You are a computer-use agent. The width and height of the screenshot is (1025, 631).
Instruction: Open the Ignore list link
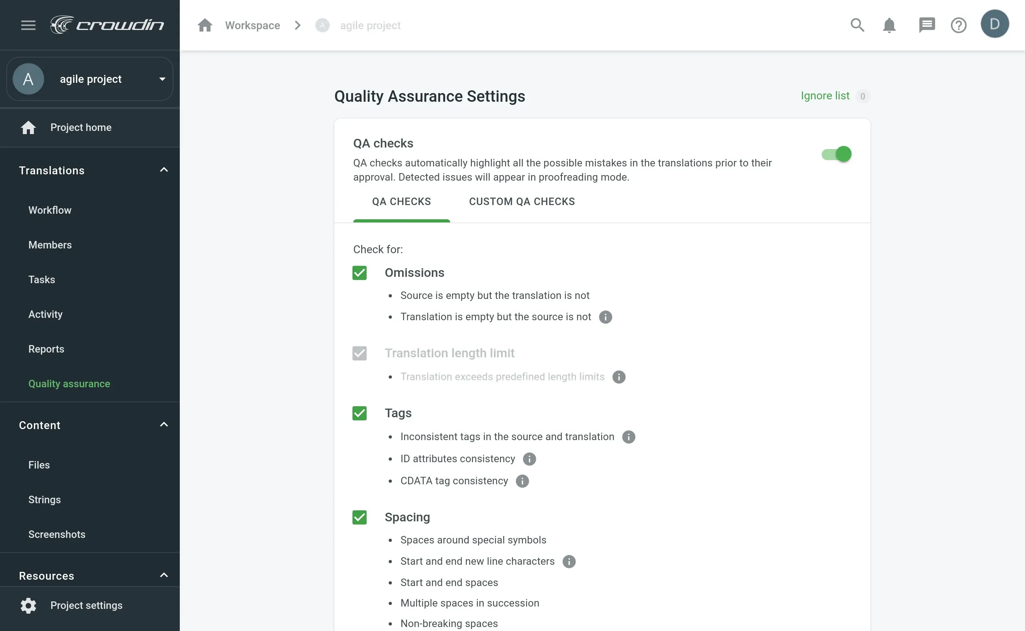(x=825, y=96)
